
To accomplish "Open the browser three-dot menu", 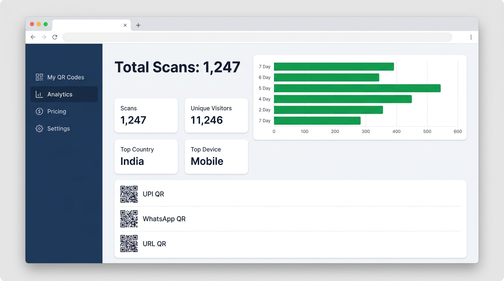I will click(471, 37).
